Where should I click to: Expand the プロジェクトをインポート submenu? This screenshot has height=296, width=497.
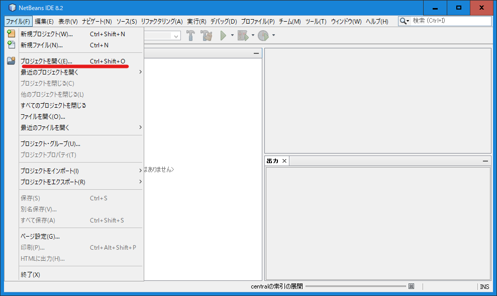[x=140, y=171]
